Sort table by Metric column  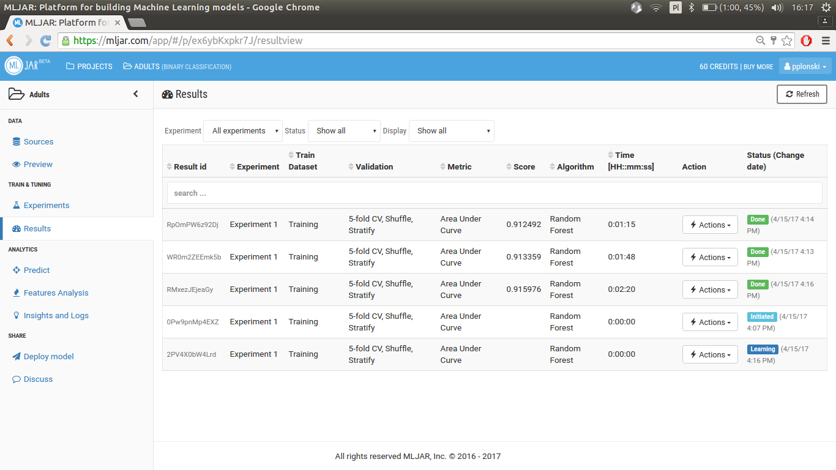coord(456,166)
